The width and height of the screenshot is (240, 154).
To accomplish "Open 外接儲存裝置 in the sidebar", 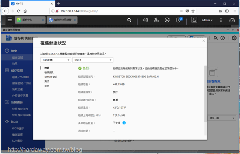I will coord(20,95).
